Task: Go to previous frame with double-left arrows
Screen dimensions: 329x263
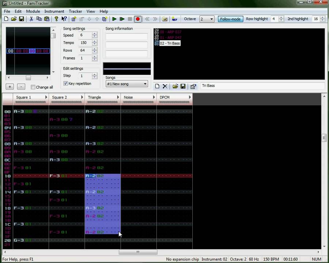Action: point(147,19)
